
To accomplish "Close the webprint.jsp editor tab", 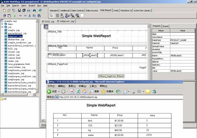I will pos(58,21).
